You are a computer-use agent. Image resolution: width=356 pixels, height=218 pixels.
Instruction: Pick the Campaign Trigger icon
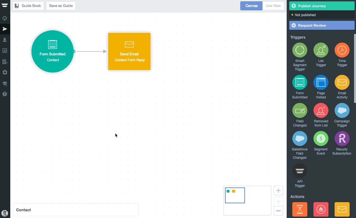click(x=342, y=110)
